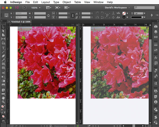Click the Bridge Br button
This screenshot has height=127, width=159.
(25, 8)
